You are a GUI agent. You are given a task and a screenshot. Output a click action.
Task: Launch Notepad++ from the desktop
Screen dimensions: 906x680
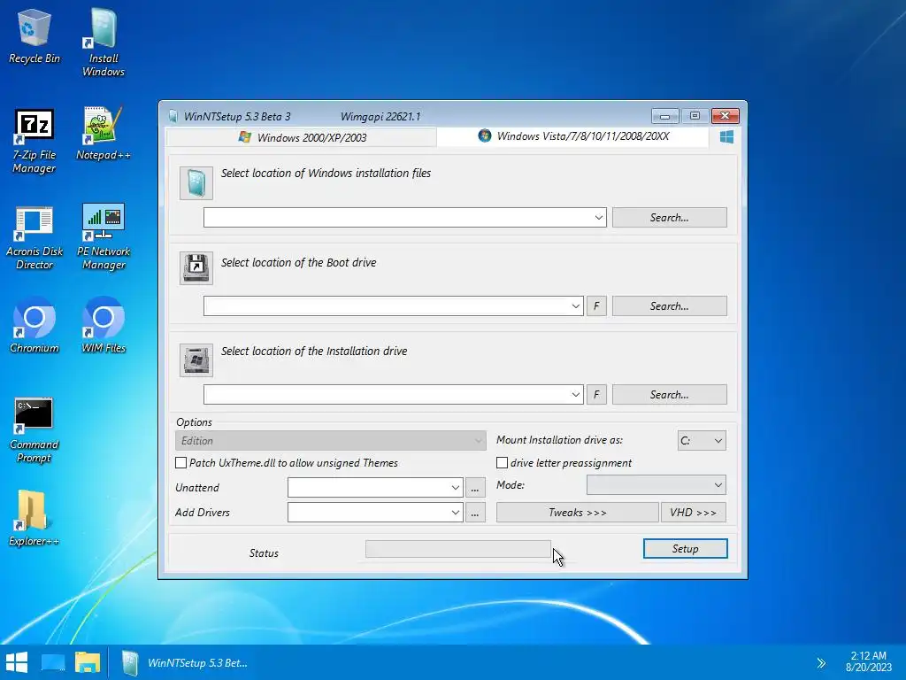(103, 134)
